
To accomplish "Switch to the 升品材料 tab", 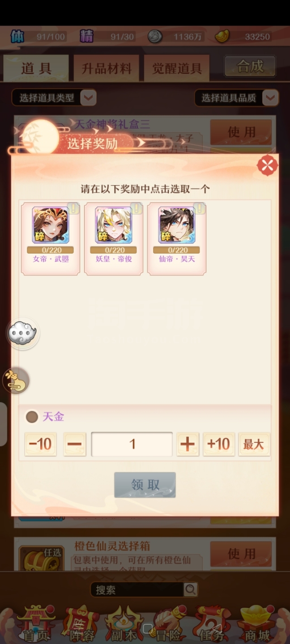I will (x=107, y=68).
